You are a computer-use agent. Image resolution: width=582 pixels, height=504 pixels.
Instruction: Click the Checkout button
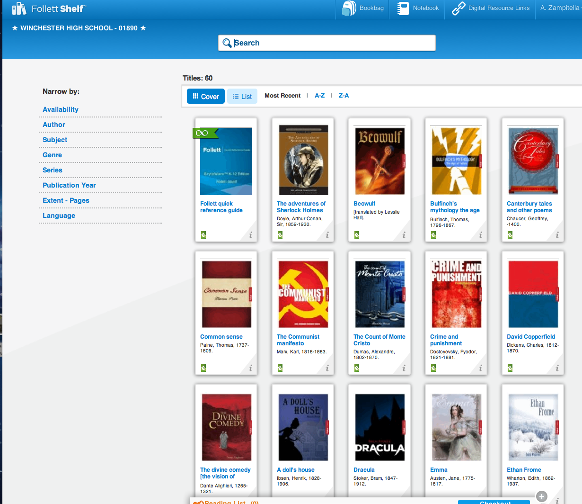point(494,502)
